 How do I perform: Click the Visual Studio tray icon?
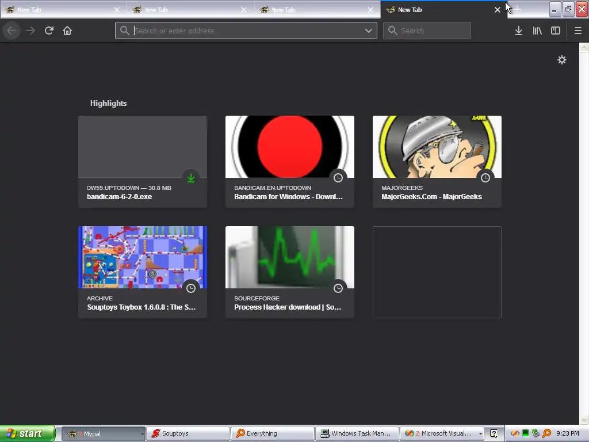[515, 433]
